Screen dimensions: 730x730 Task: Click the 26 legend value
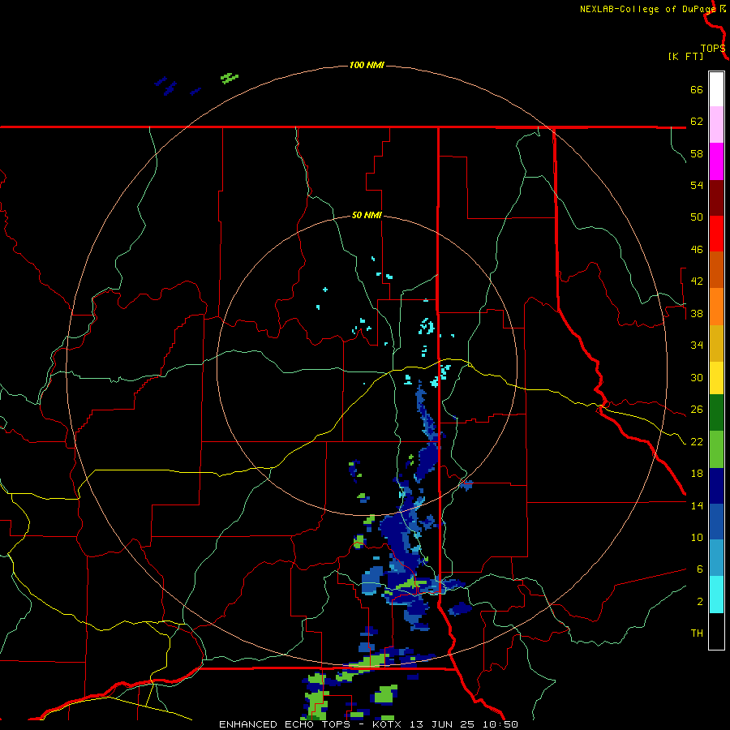tap(697, 410)
